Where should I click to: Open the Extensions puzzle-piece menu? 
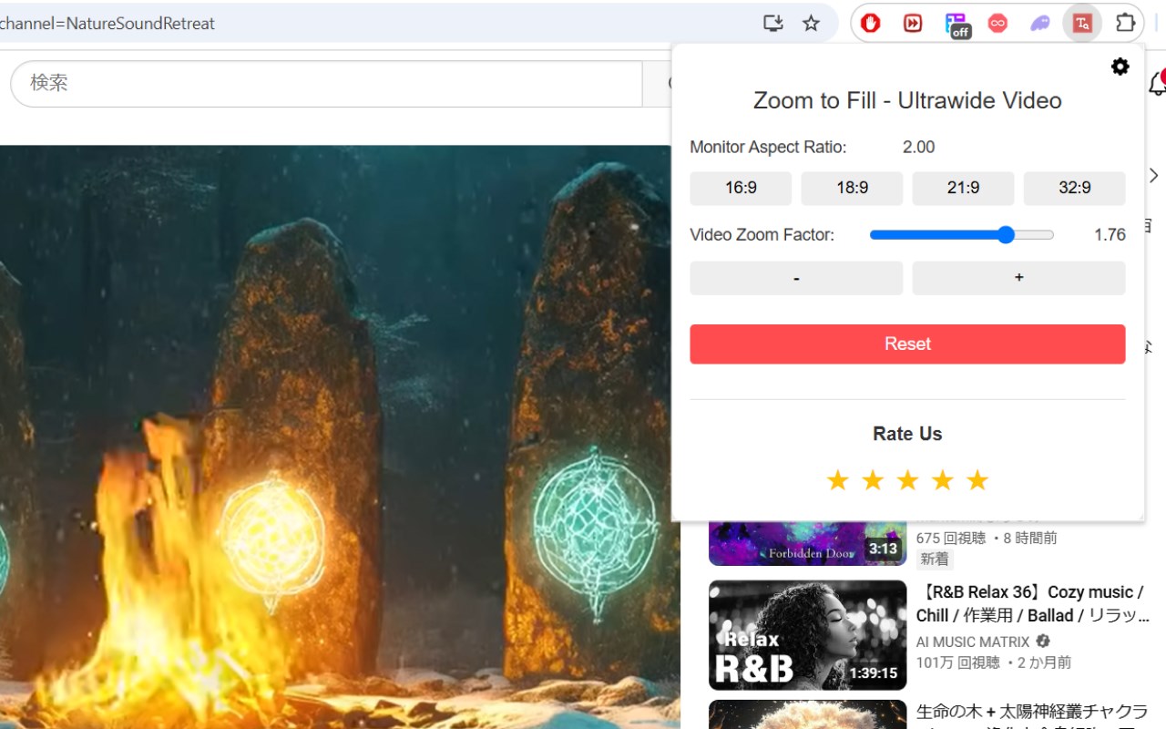[1126, 24]
